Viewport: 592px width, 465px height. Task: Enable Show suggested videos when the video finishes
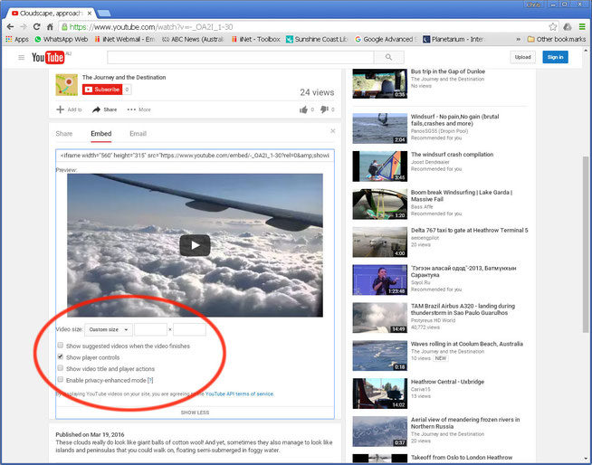pos(61,346)
